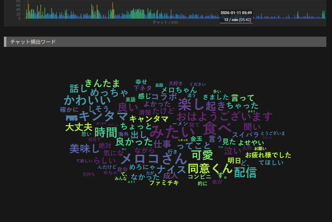Click the word 金玉 in cloud

tap(196, 139)
